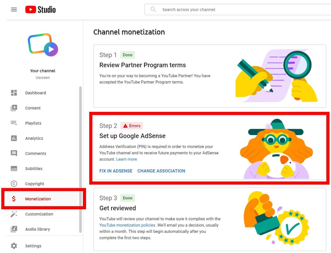Click the Customization magic-wand icon

coord(14,214)
